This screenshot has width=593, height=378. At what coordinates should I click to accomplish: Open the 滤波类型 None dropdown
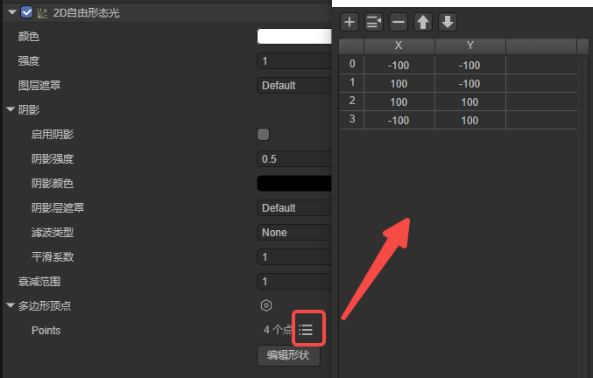pyautogui.click(x=293, y=233)
